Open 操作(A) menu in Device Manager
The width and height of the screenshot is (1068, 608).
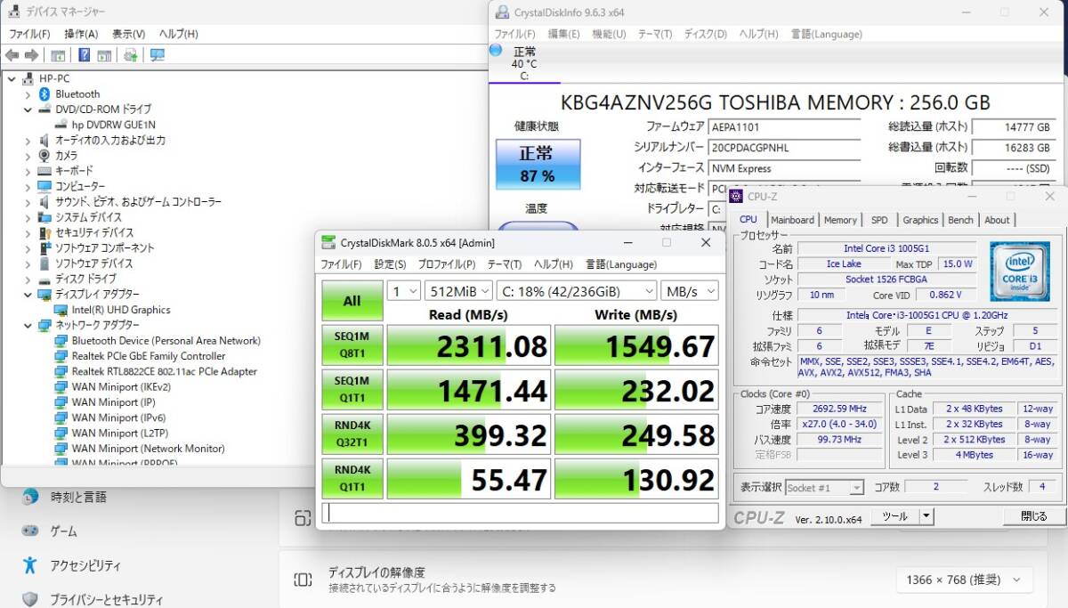[x=81, y=34]
